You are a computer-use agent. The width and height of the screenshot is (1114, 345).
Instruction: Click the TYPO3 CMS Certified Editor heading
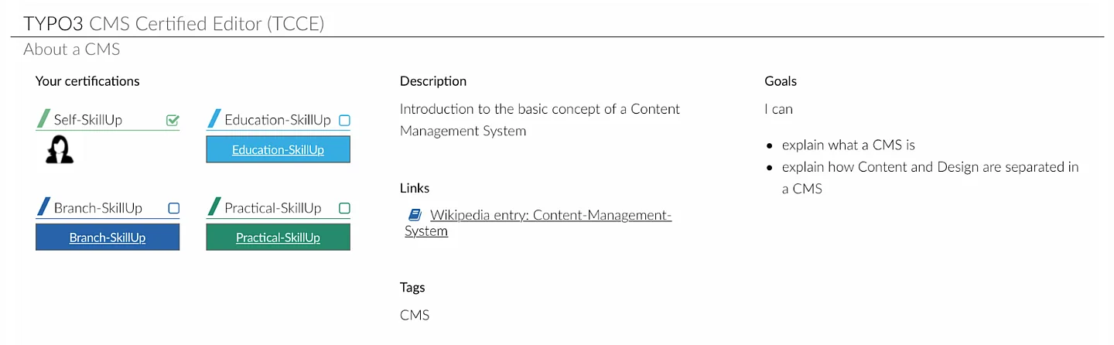[174, 23]
